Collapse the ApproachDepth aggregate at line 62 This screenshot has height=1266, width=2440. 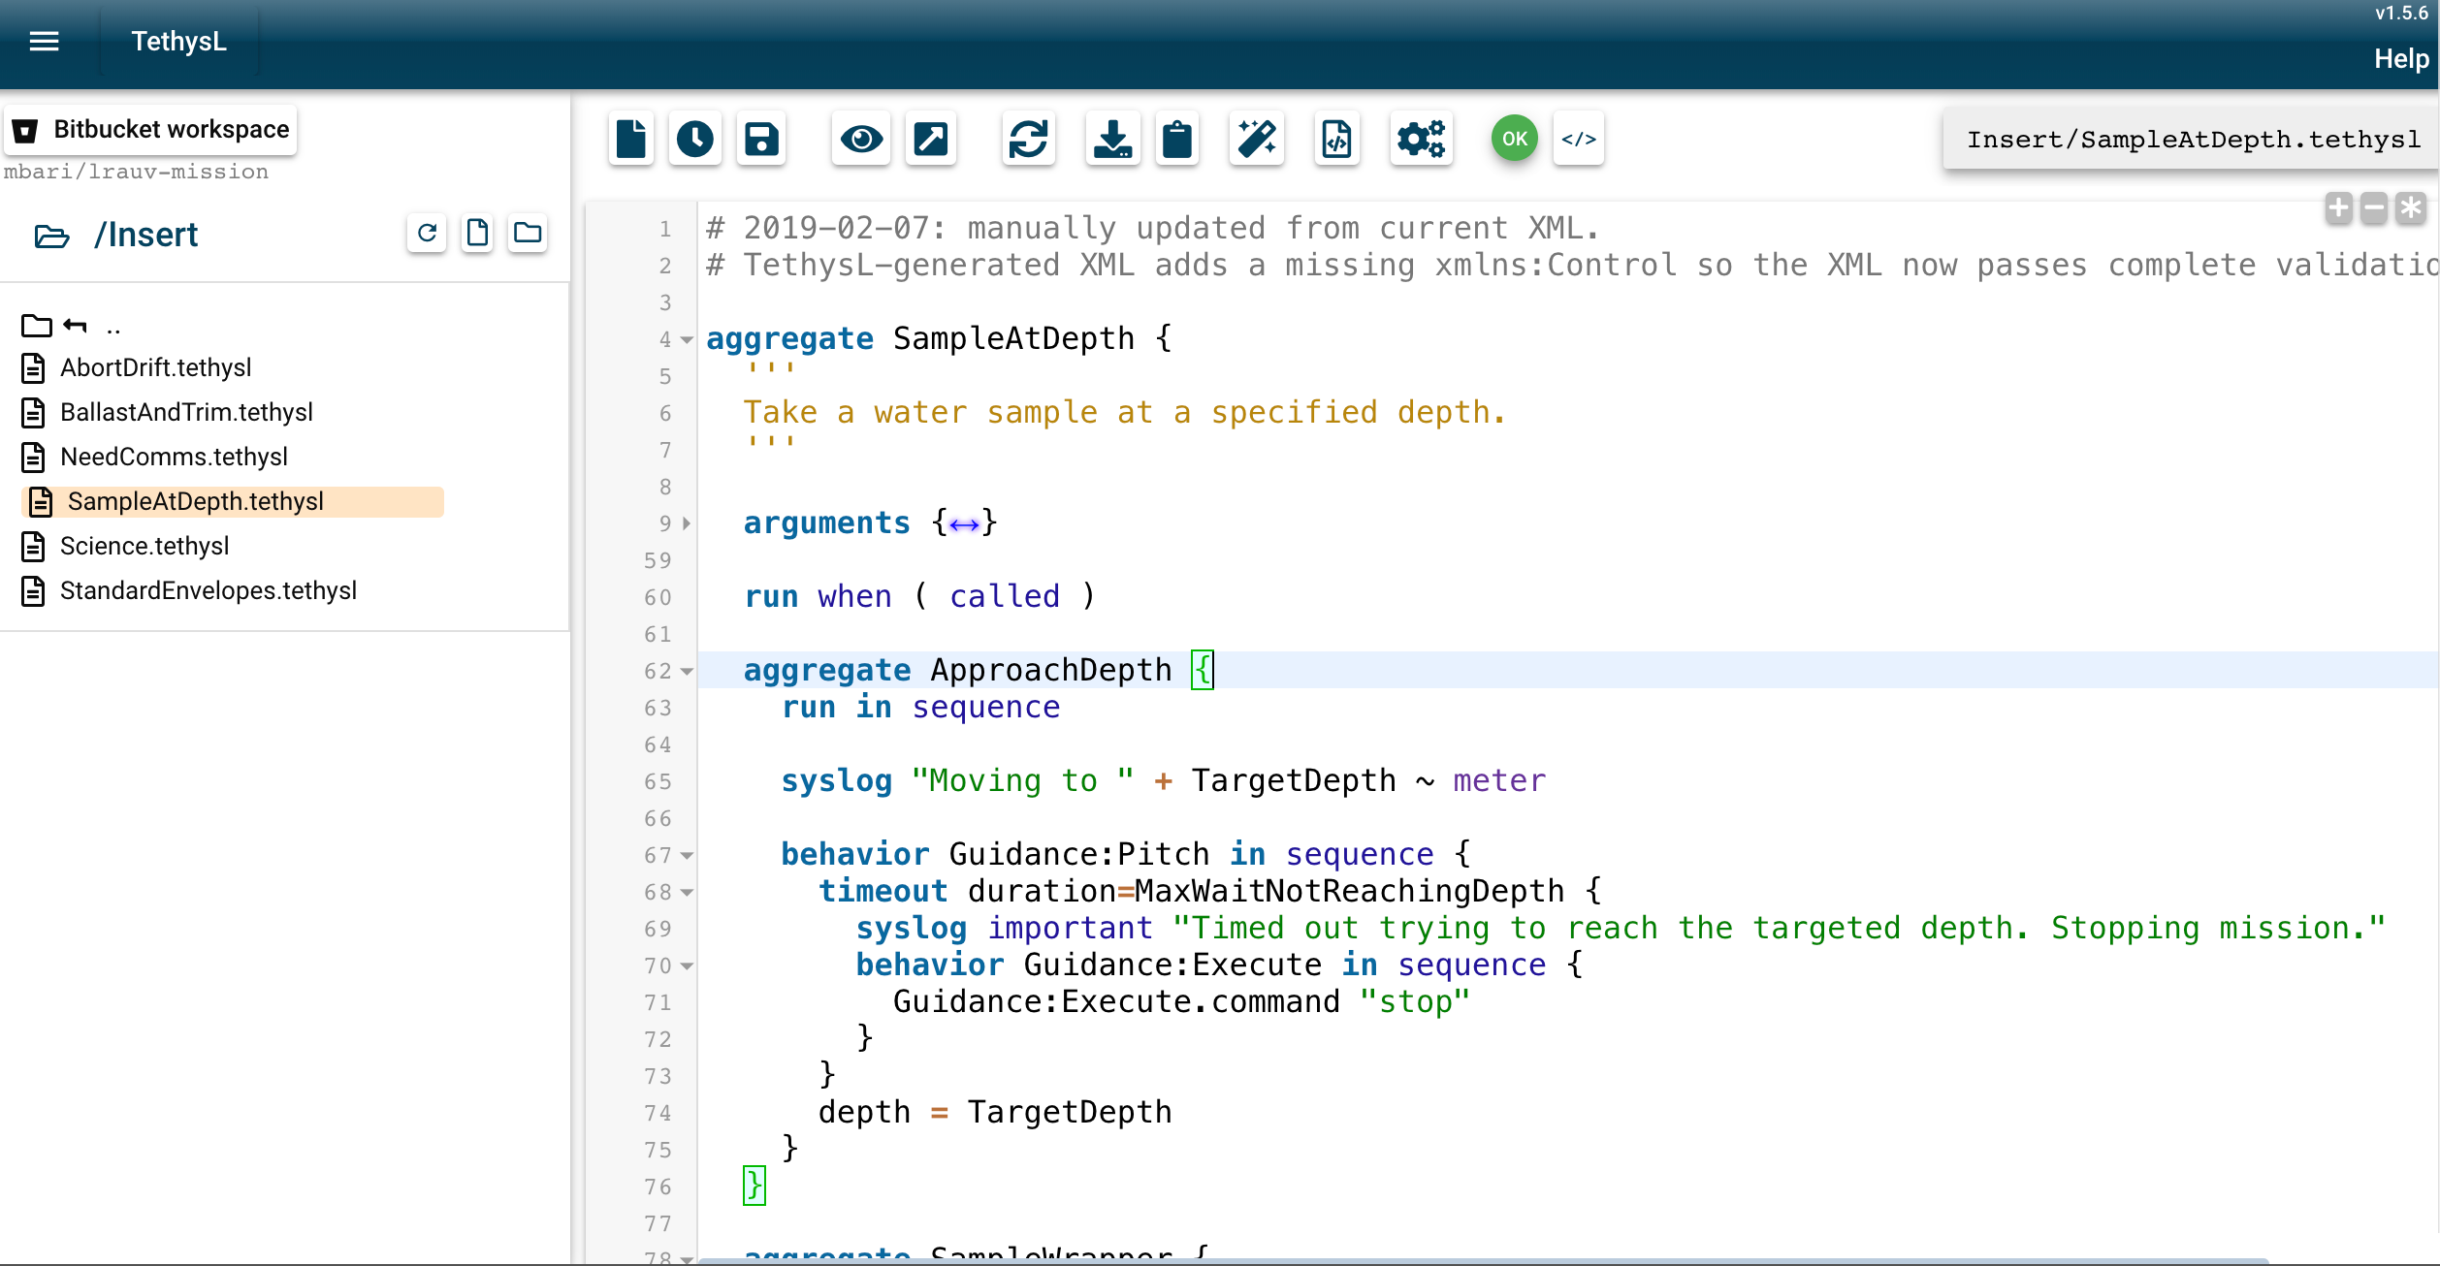coord(687,671)
